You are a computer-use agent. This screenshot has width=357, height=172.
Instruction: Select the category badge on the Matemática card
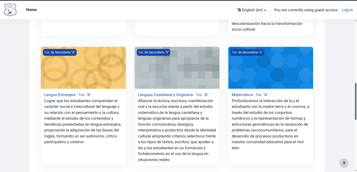pyautogui.click(x=247, y=52)
